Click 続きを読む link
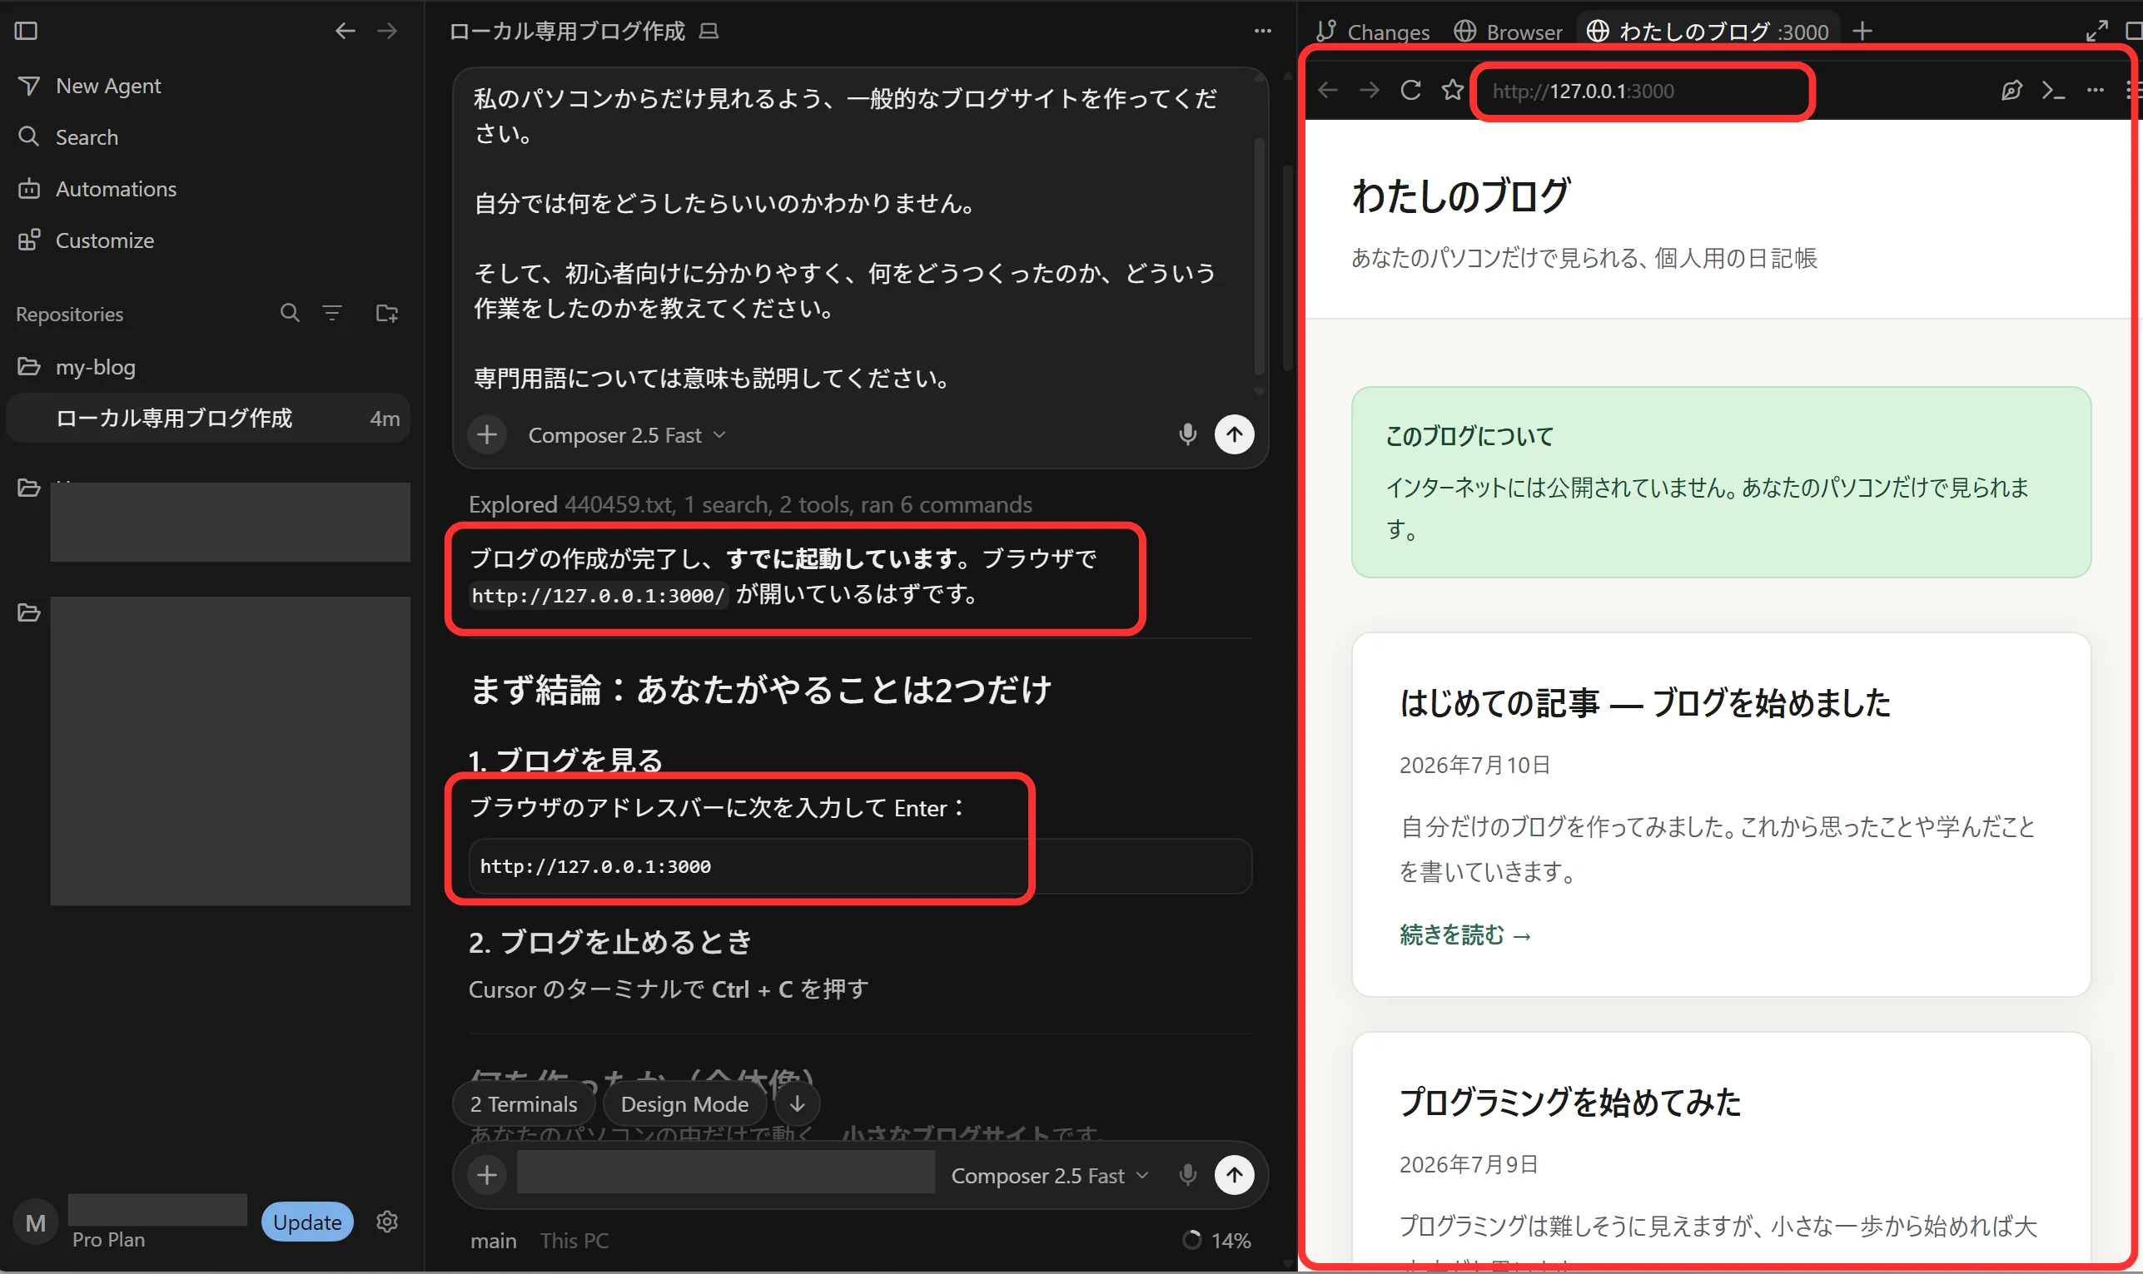Screen dimensions: 2143x1274 (x=1465, y=934)
